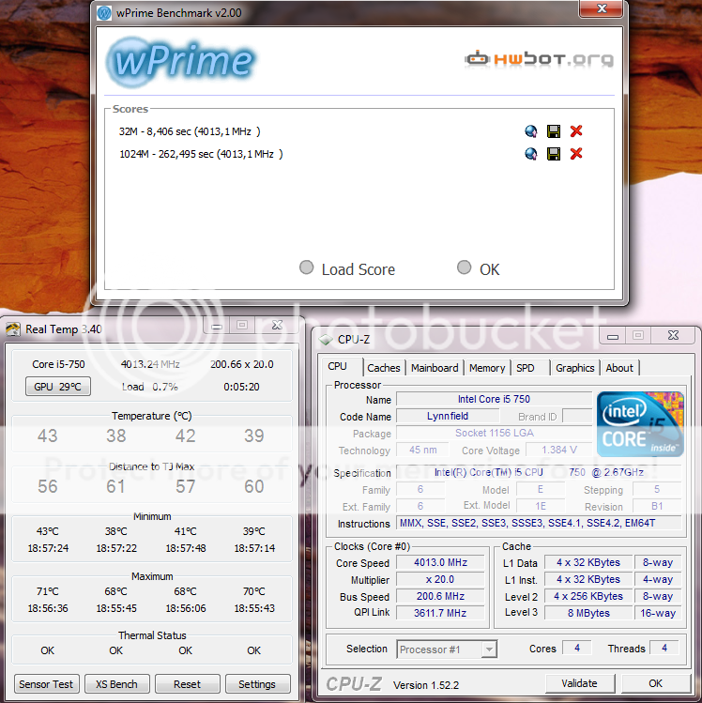Minimize the CPU-Z window
The width and height of the screenshot is (702, 703).
(613, 336)
